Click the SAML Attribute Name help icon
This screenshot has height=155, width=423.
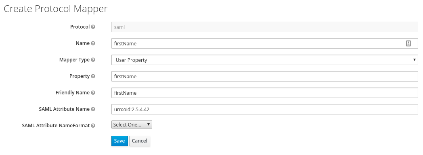(93, 109)
